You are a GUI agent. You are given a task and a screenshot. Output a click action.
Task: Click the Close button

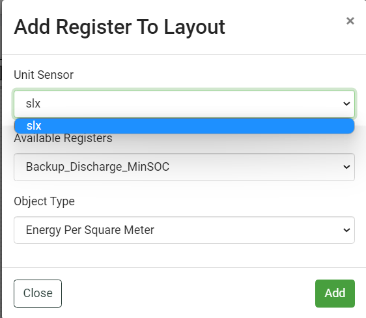click(38, 293)
